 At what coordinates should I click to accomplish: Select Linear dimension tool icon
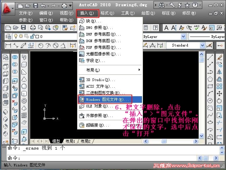(x=8, y=45)
